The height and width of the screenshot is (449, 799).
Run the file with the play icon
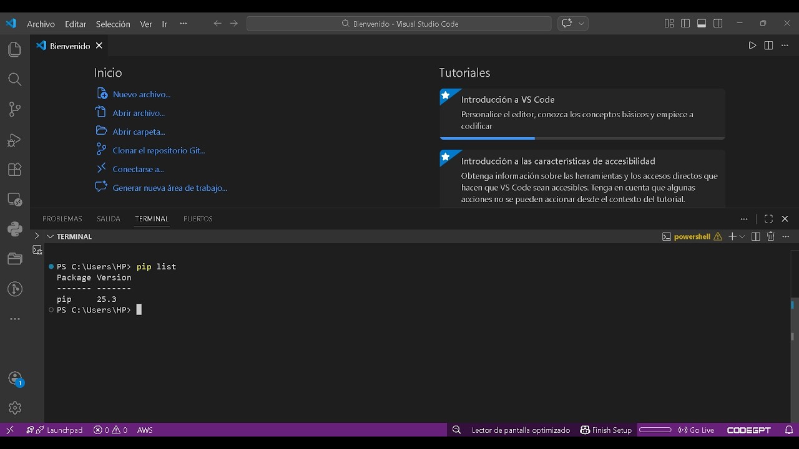(x=752, y=46)
